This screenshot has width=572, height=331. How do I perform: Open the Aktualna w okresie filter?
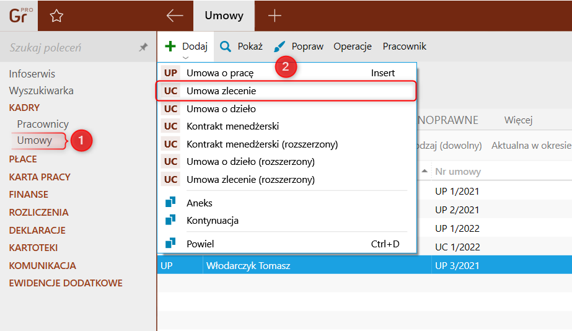[x=531, y=146]
